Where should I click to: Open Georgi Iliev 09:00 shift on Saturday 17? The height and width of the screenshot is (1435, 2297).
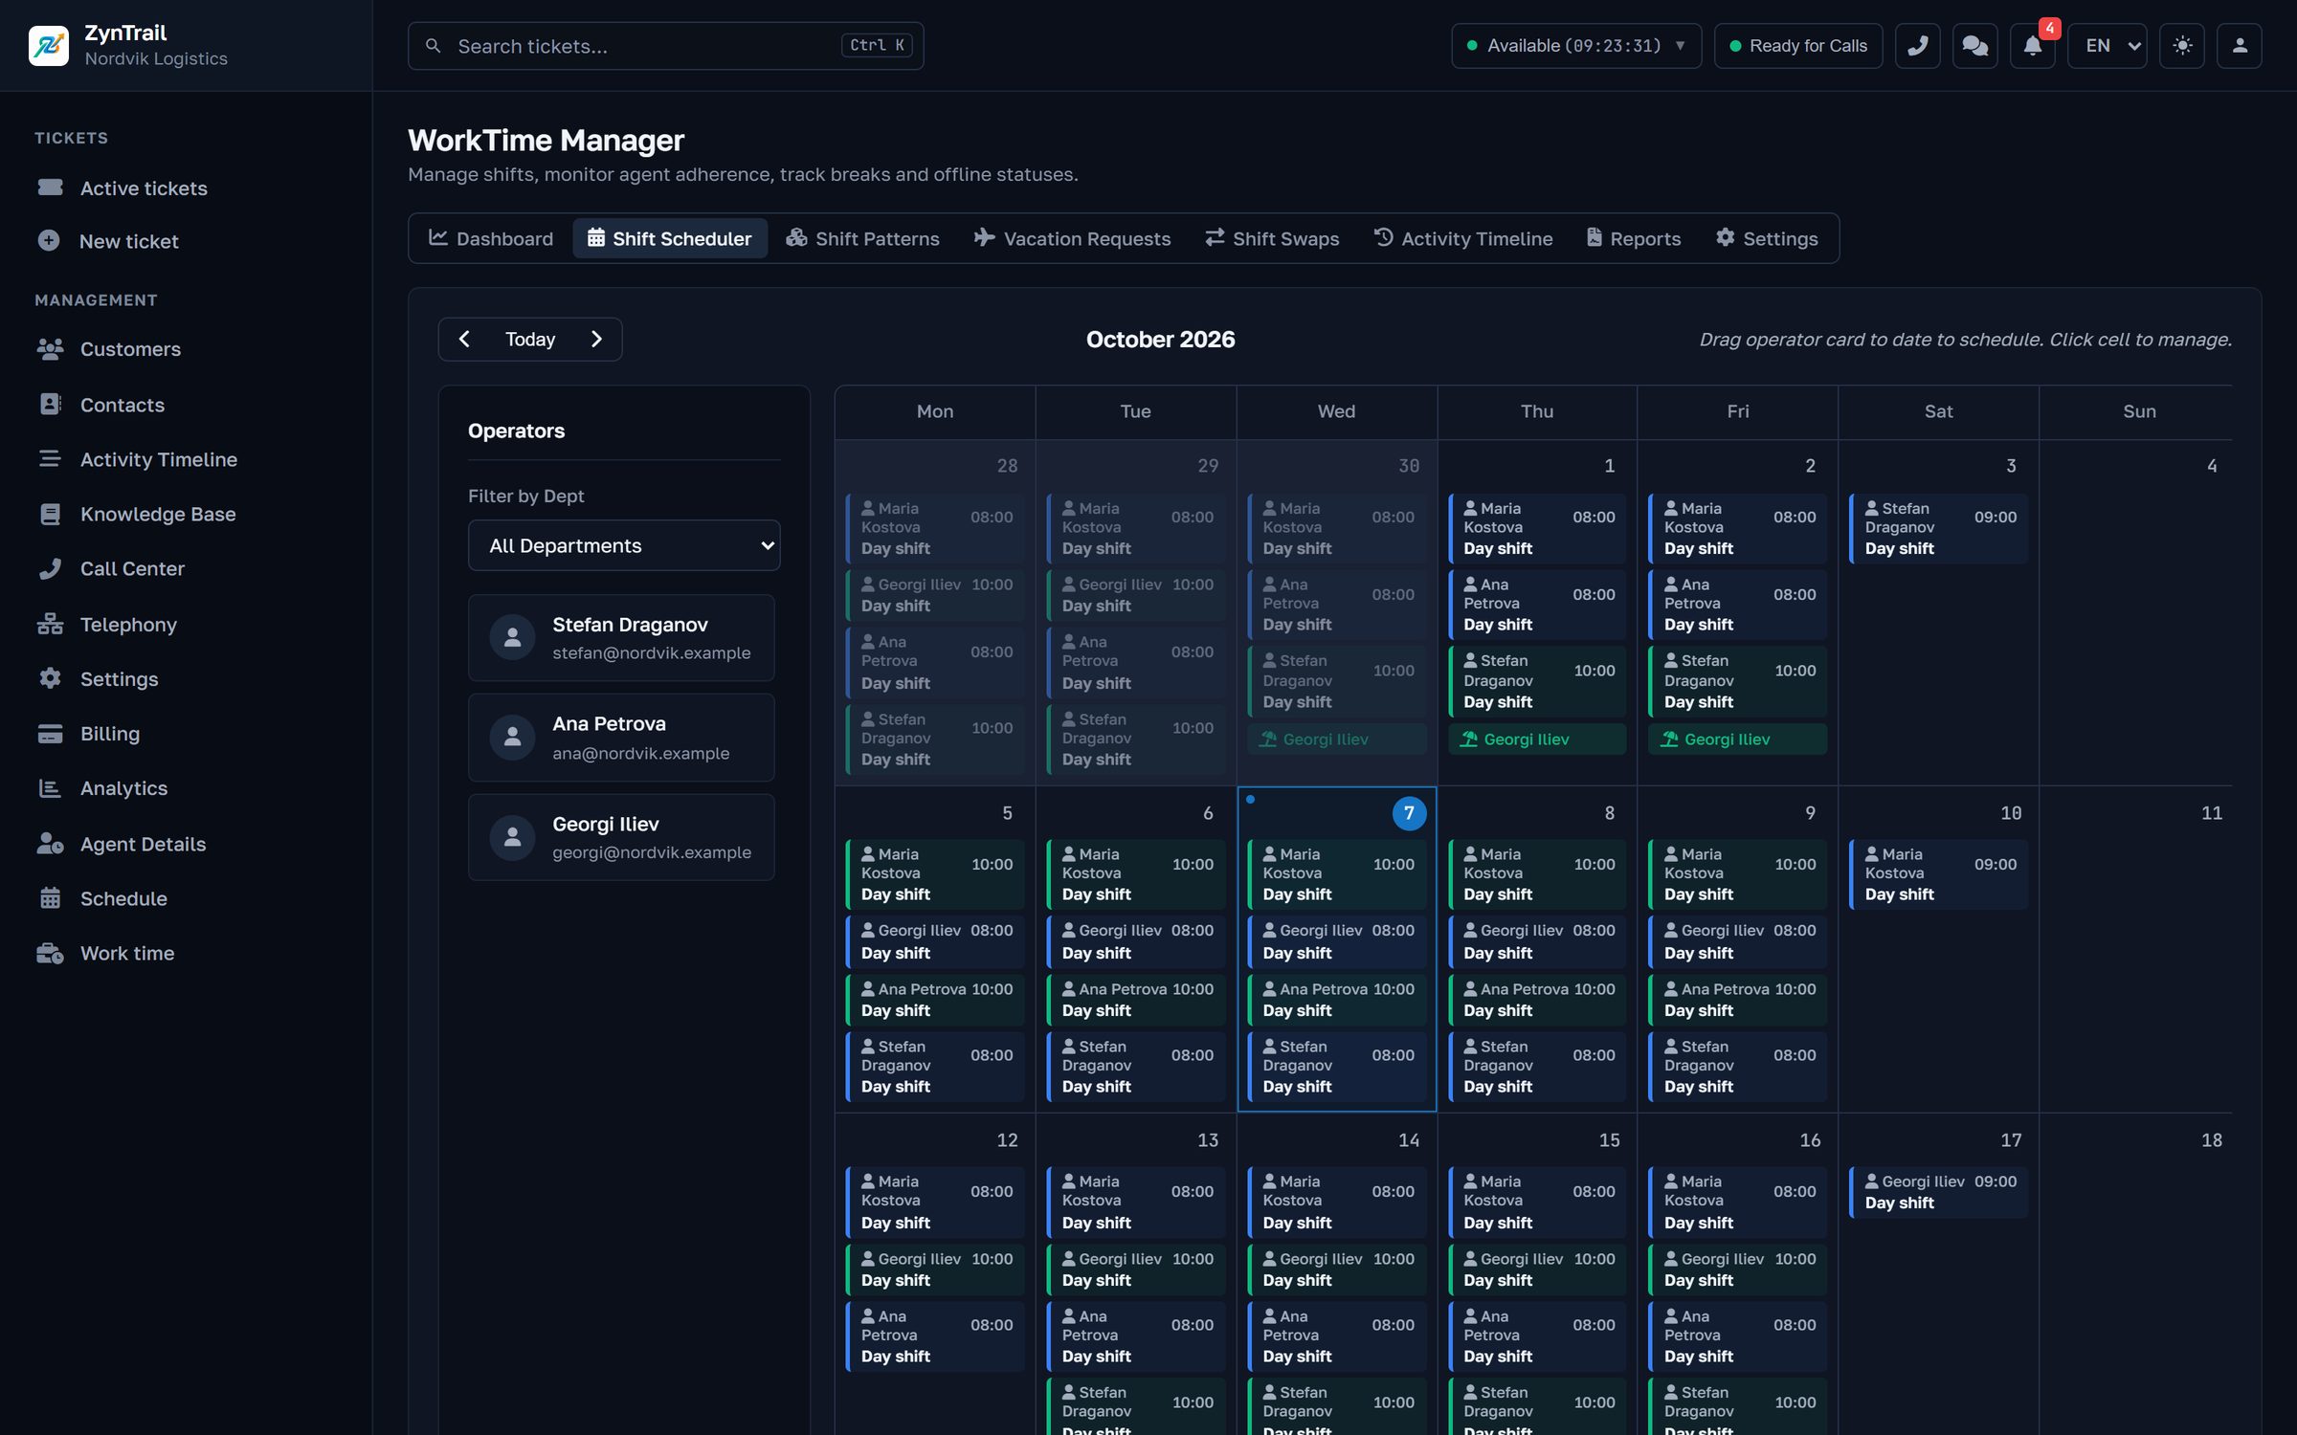pos(1938,1192)
